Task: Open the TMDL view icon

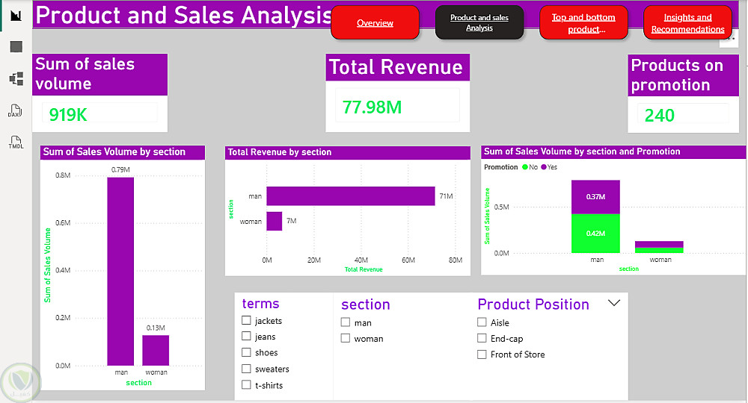Action: pos(16,143)
